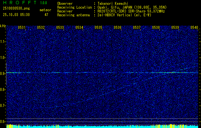The width and height of the screenshot is (201, 128).
Task: Click the HROFFT 1.0.0 title text
Action: 25,3
